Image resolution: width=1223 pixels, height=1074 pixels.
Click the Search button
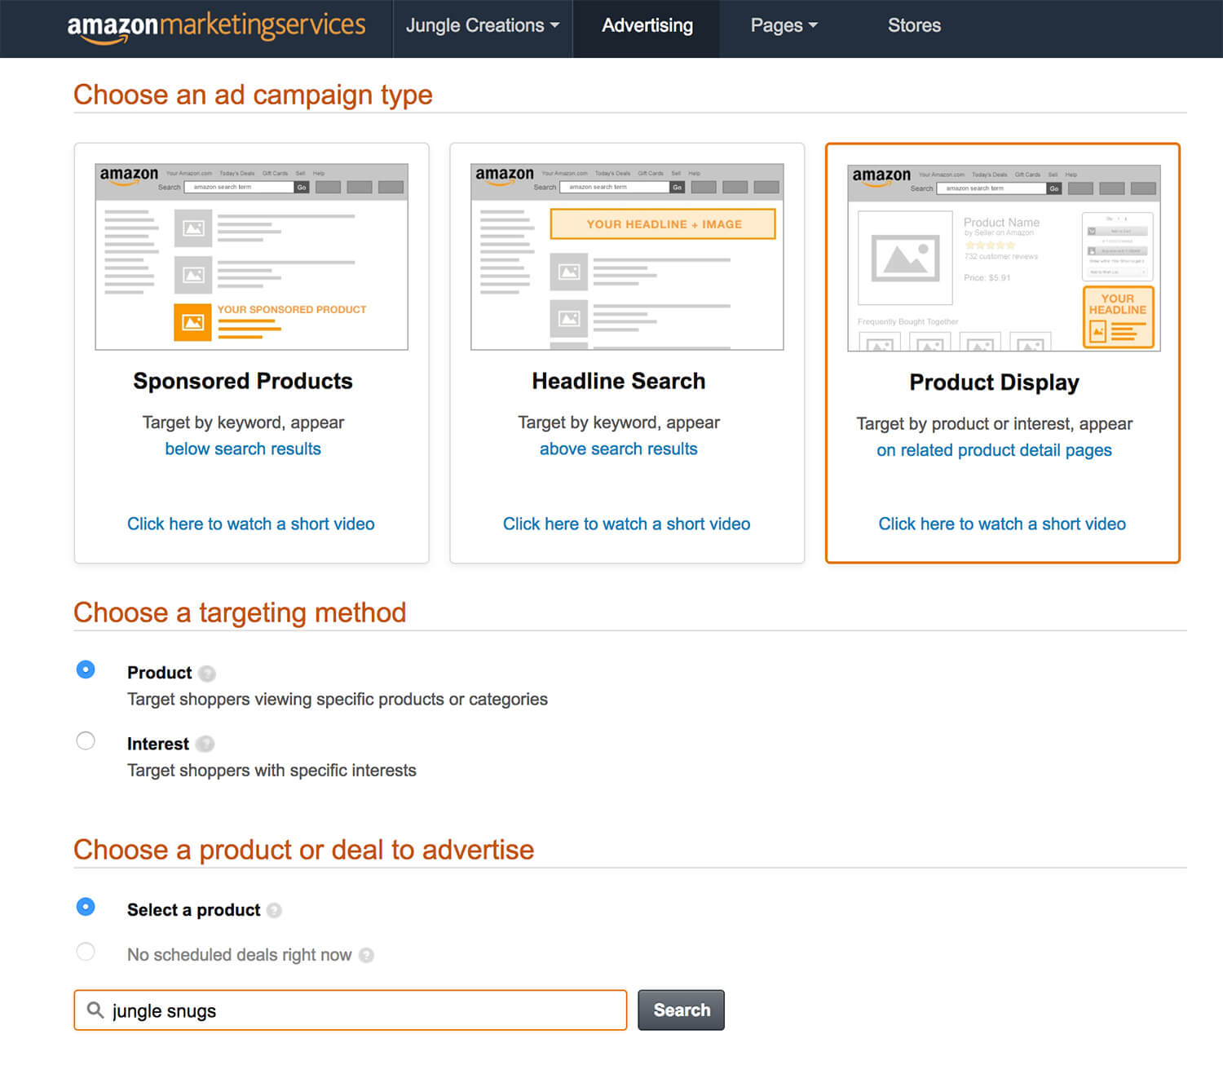coord(682,1010)
